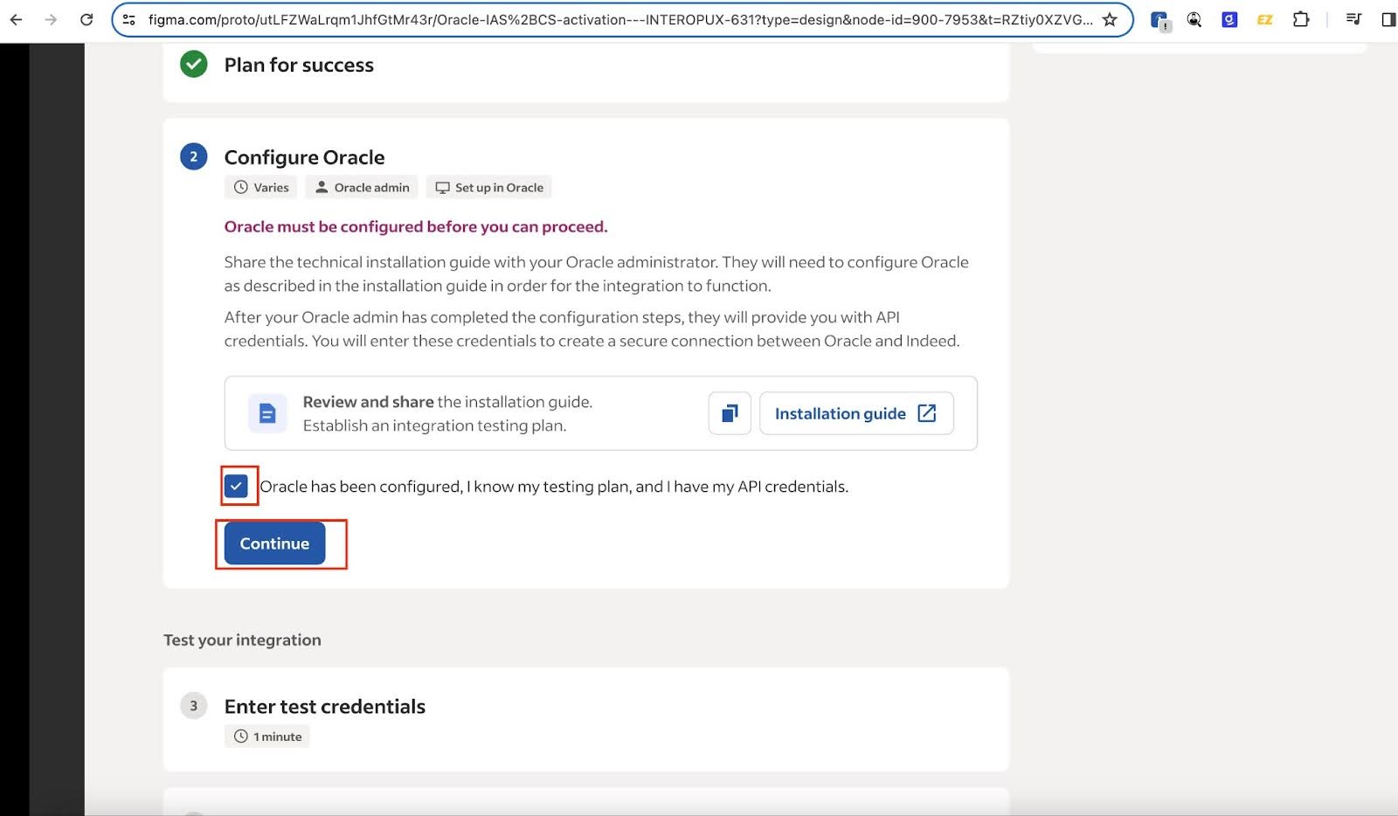
Task: View site information for figma.com
Action: (x=128, y=19)
